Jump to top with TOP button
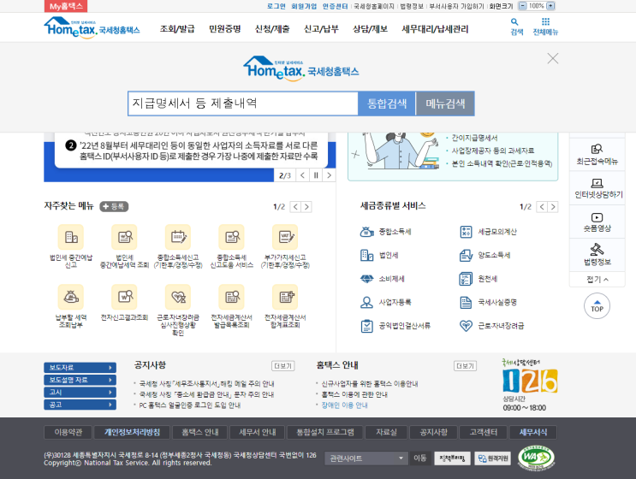The height and width of the screenshot is (479, 636). 597,306
